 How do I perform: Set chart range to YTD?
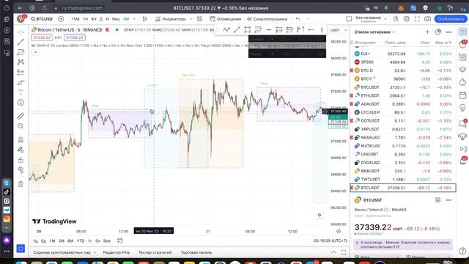[x=81, y=241]
